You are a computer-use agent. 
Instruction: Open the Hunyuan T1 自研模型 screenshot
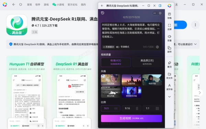tap(27, 92)
